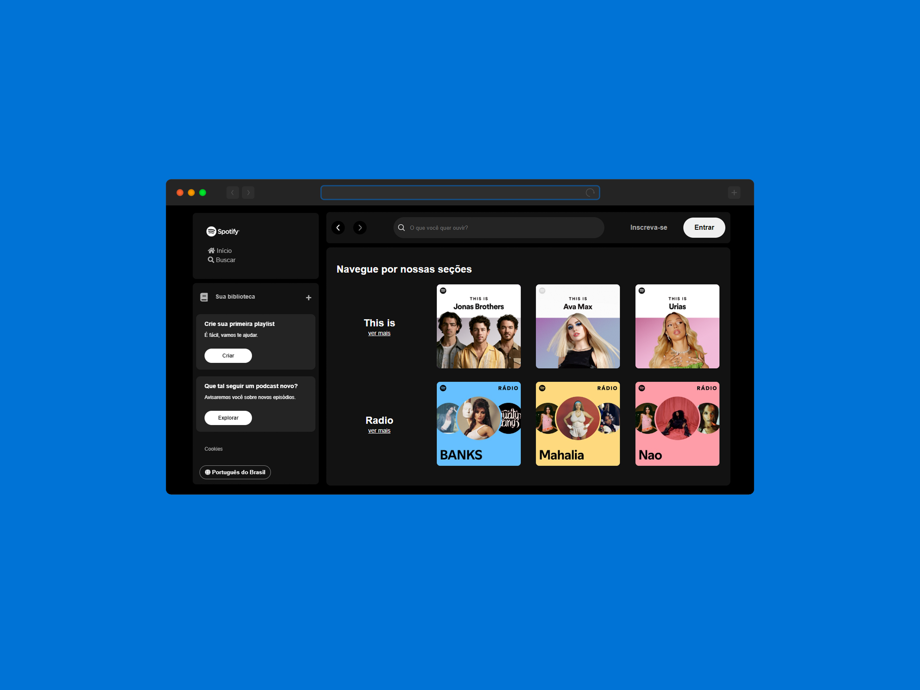Click the green maximize window dot
Screen dimensions: 920x690
[202, 193]
